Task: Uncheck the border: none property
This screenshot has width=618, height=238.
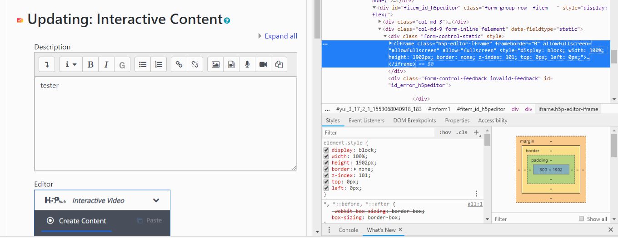Action: tap(326, 169)
